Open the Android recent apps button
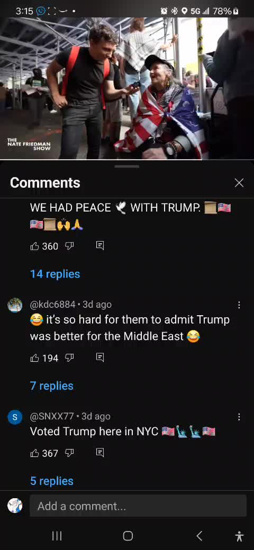The image size is (254, 550). click(x=57, y=536)
